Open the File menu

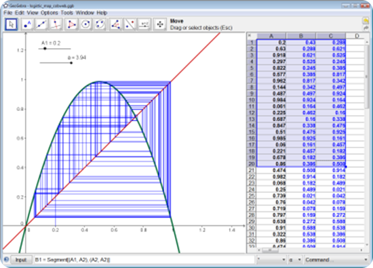click(x=8, y=13)
